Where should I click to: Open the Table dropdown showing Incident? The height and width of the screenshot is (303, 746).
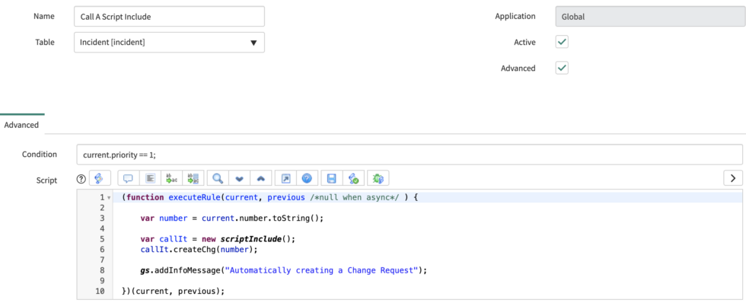click(169, 43)
